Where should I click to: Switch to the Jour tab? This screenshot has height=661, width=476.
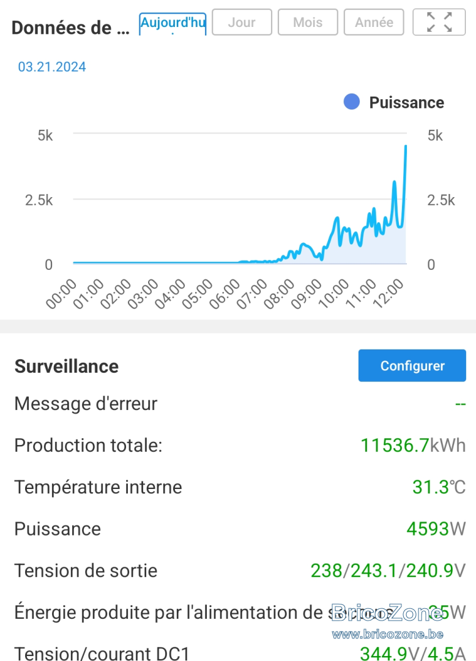click(242, 22)
